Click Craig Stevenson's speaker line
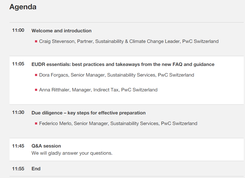This screenshot has width=245, height=178. pyautogui.click(x=129, y=41)
